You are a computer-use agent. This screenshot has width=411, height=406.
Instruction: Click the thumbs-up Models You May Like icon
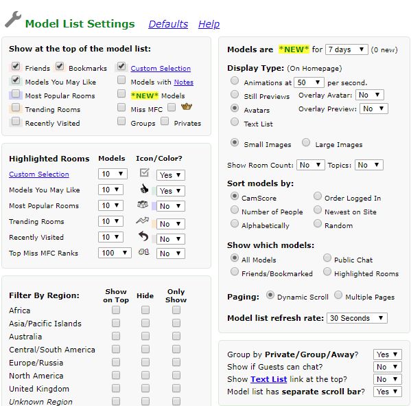[144, 188]
